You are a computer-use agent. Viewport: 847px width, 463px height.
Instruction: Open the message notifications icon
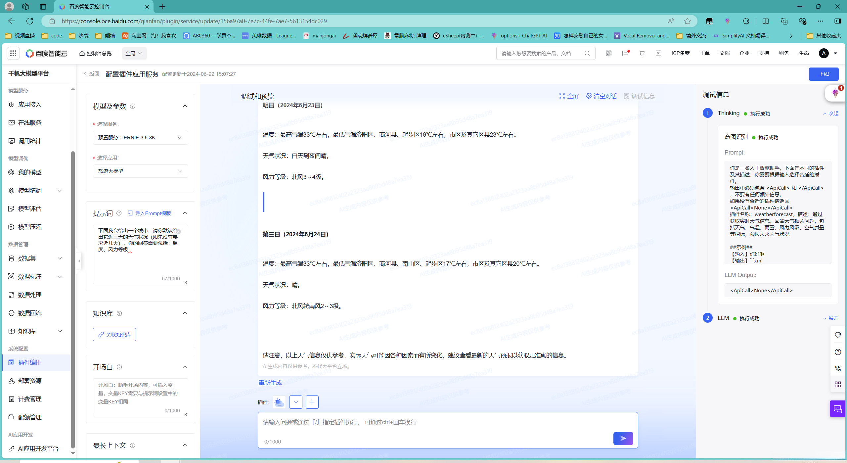tap(625, 53)
